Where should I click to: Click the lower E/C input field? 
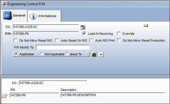(x=53, y=83)
